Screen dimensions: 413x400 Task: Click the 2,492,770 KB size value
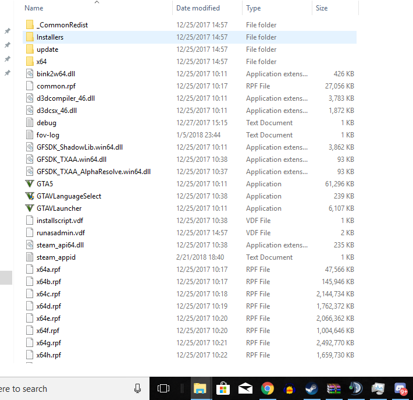click(335, 343)
